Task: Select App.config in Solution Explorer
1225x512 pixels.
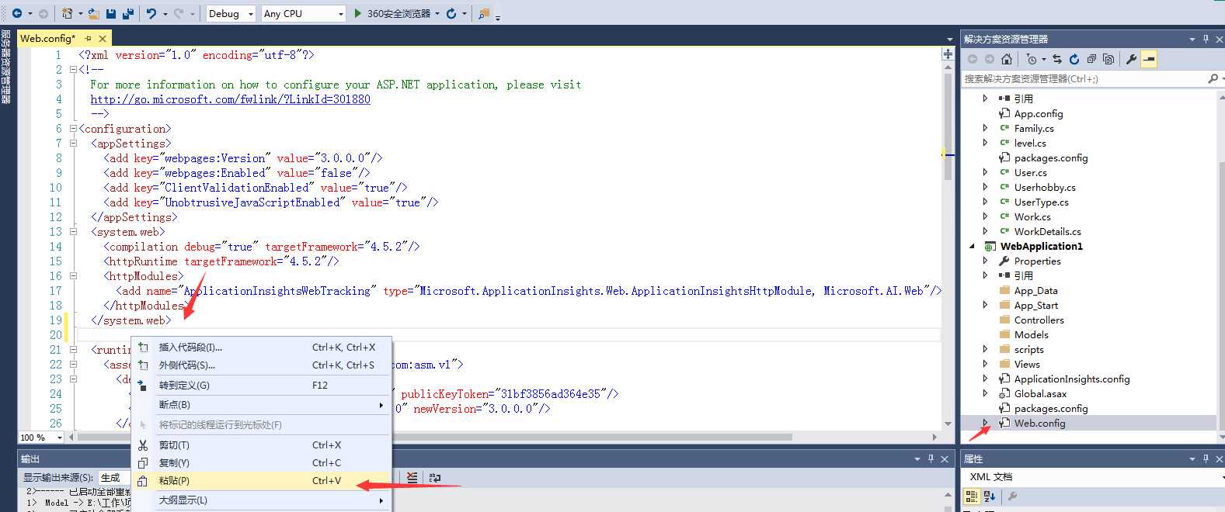Action: coord(1038,114)
